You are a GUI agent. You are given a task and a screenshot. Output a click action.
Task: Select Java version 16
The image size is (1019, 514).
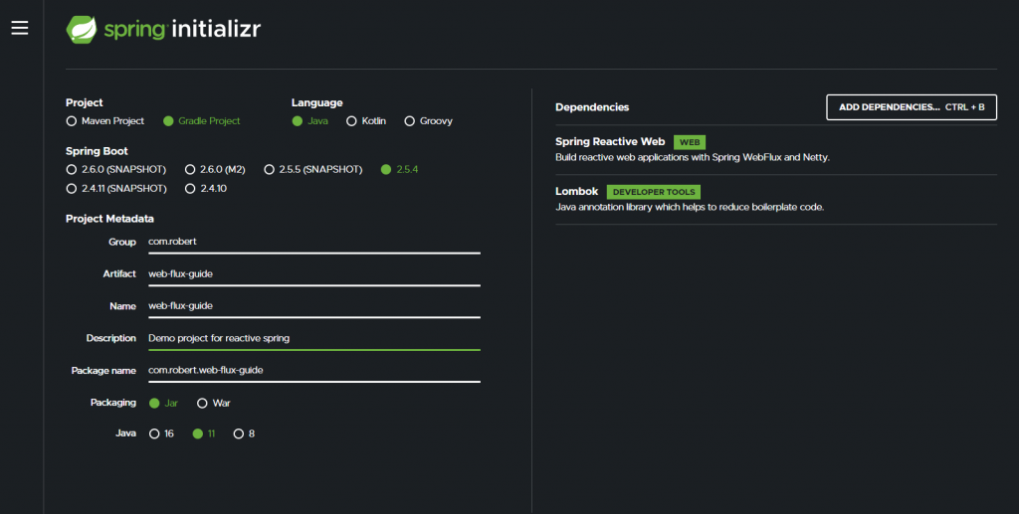161,433
